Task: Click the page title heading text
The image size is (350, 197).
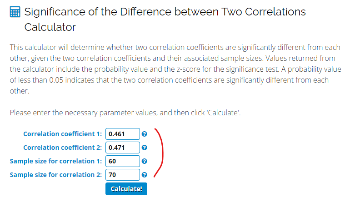Action: pyautogui.click(x=165, y=12)
